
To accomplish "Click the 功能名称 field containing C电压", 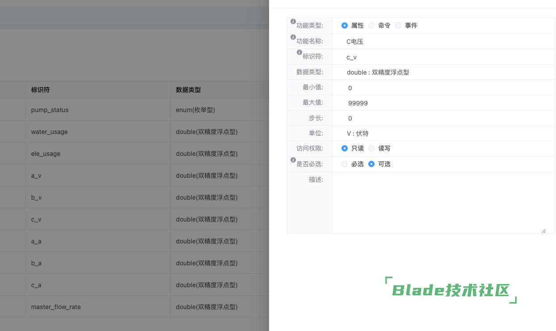I will click(442, 42).
